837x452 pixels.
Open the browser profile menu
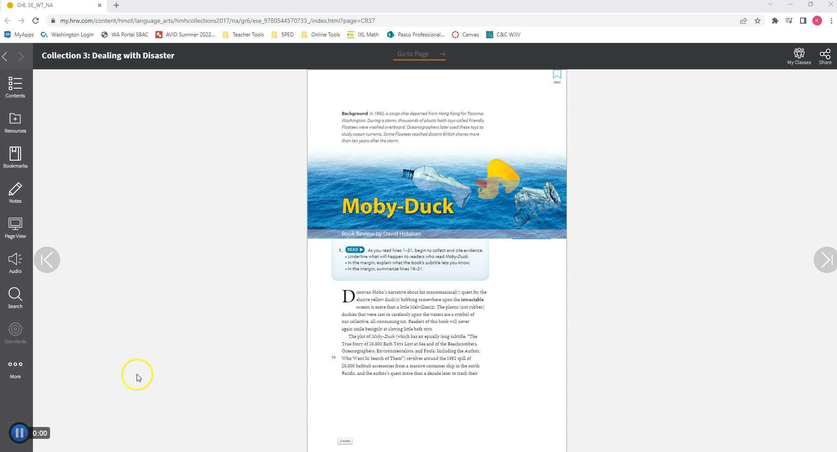point(816,21)
